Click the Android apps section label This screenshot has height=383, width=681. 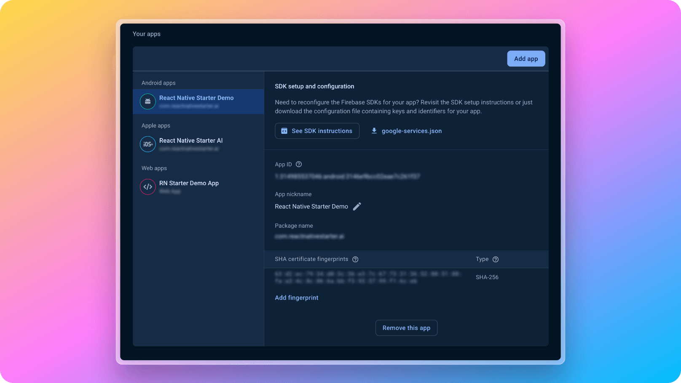(158, 83)
